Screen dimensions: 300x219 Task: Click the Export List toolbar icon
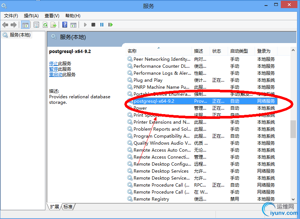tap(54, 25)
